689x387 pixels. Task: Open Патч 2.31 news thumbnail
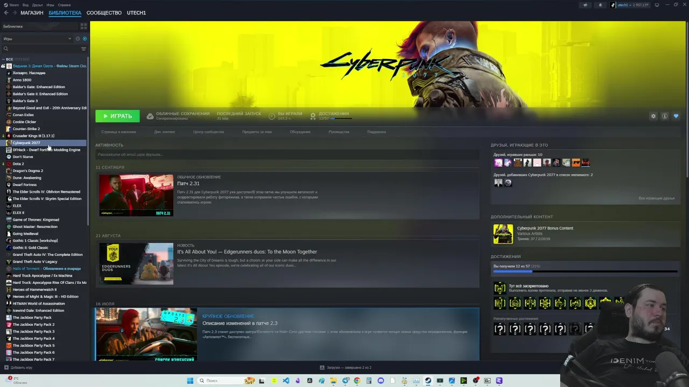[136, 195]
